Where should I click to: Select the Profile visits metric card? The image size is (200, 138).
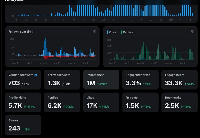point(23,103)
